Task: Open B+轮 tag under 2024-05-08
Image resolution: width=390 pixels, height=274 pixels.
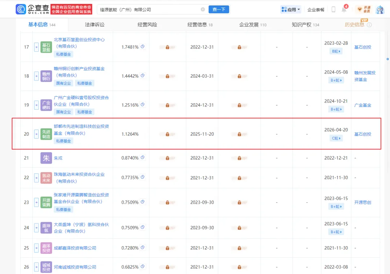Action: (x=336, y=80)
